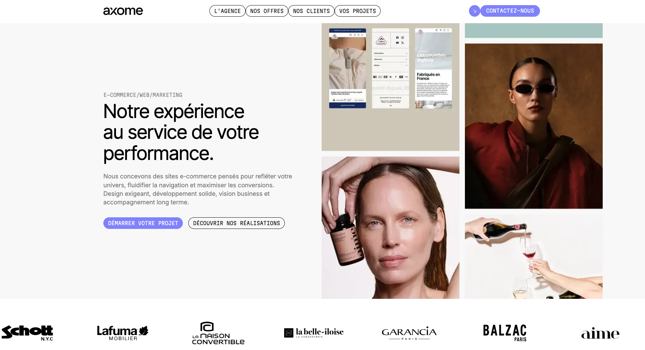The image size is (645, 350).
Task: Open La Maison Convertible logo
Action: pyautogui.click(x=218, y=333)
